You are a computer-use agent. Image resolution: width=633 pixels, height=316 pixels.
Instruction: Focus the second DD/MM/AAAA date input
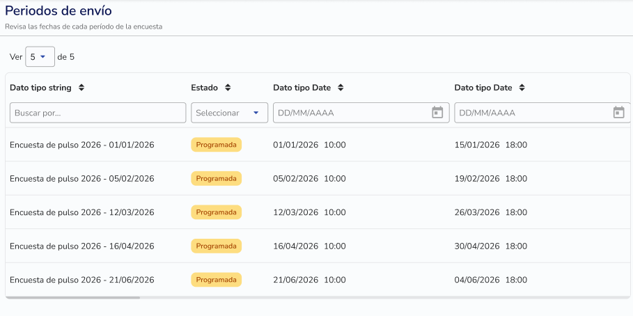tap(529, 113)
